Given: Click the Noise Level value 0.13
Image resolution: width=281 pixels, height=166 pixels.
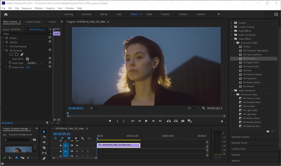Looking at the screenshot, I should [x=28, y=67].
